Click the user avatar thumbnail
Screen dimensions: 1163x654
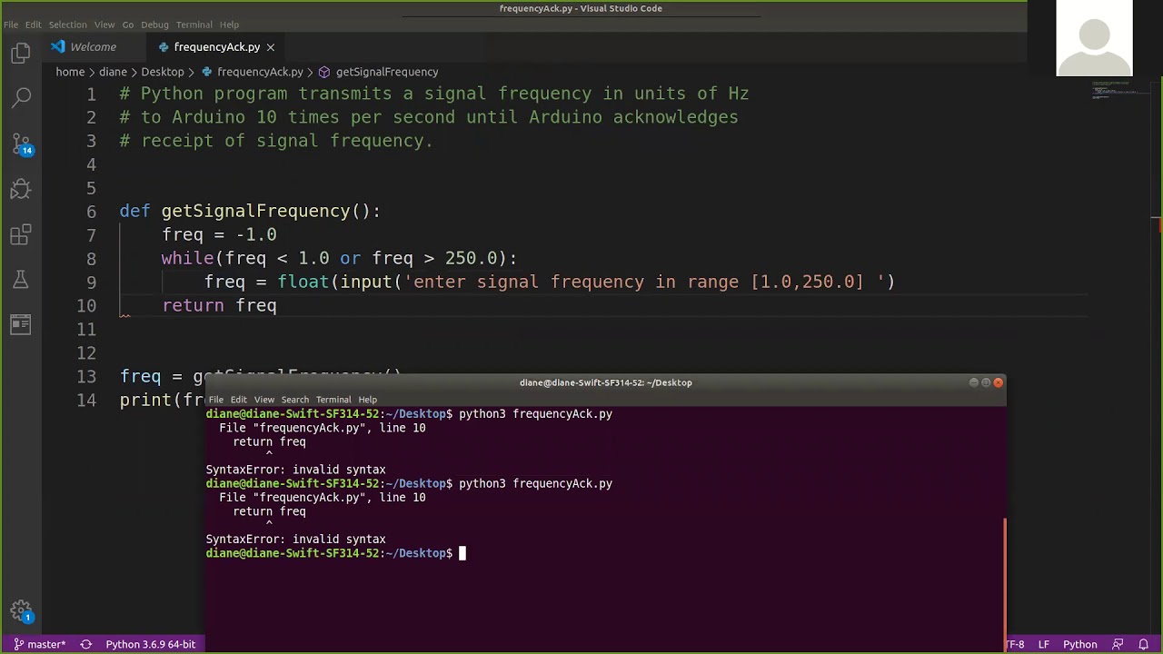(1094, 38)
